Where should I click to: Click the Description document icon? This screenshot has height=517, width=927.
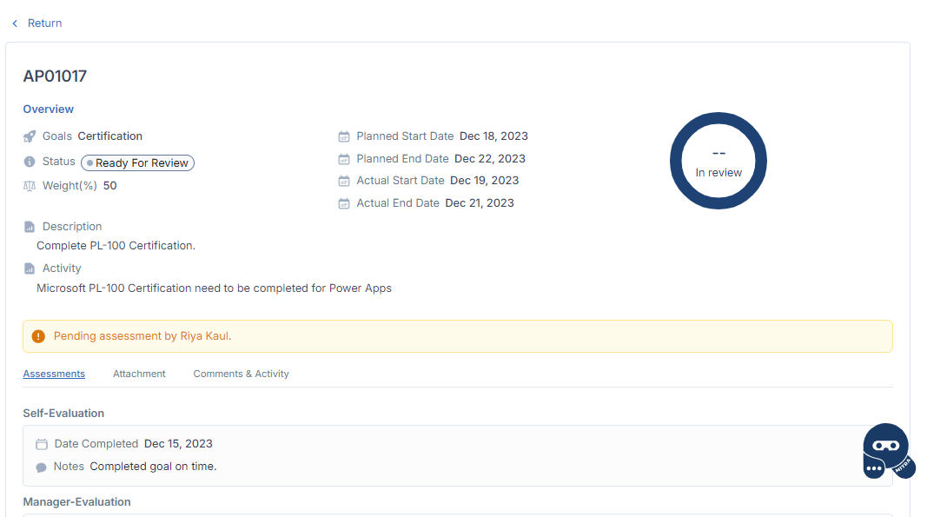click(x=30, y=227)
